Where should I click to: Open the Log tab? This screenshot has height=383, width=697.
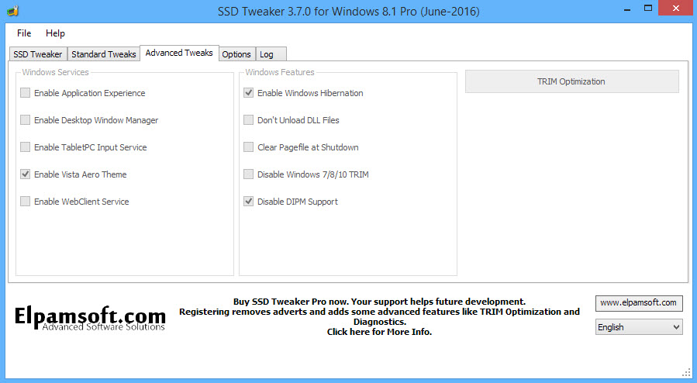pyautogui.click(x=267, y=54)
